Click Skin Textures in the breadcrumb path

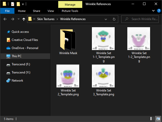coord(47,19)
